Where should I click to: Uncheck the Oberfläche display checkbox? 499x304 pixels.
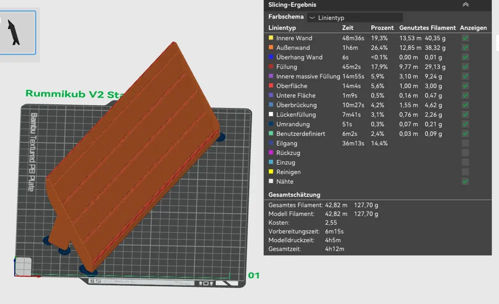click(465, 86)
